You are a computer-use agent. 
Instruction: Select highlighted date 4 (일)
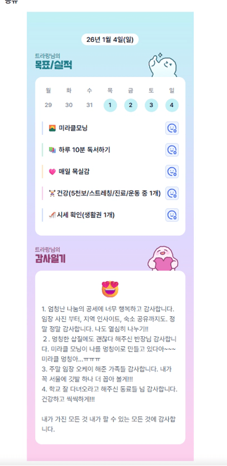coord(172,105)
